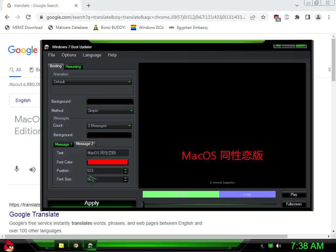Expand the Animation Default dropdown
The height and width of the screenshot is (252, 336).
(x=92, y=82)
